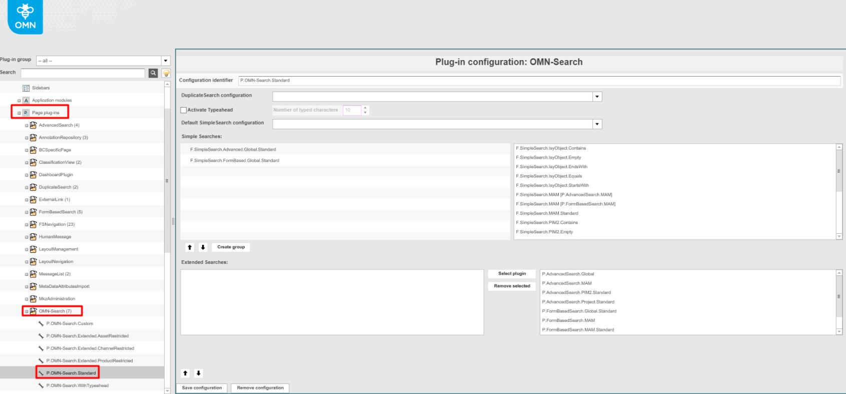
Task: Expand the FormBasedSearch (5) node
Action: pyautogui.click(x=27, y=212)
